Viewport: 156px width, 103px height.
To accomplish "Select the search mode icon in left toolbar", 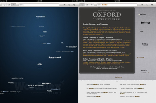I will [x=4, y=5].
